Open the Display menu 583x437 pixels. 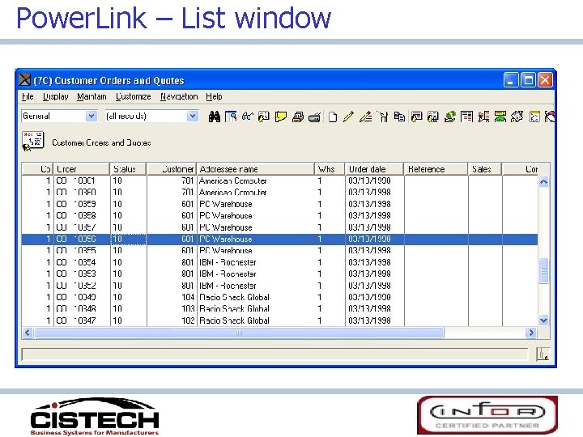[55, 96]
